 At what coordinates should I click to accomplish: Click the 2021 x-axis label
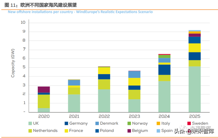click(x=74, y=116)
